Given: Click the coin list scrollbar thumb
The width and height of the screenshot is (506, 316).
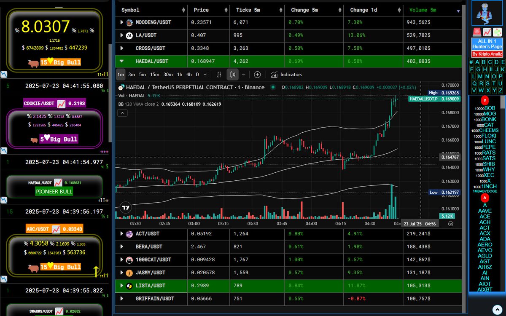Looking at the screenshot, I should (x=503, y=102).
